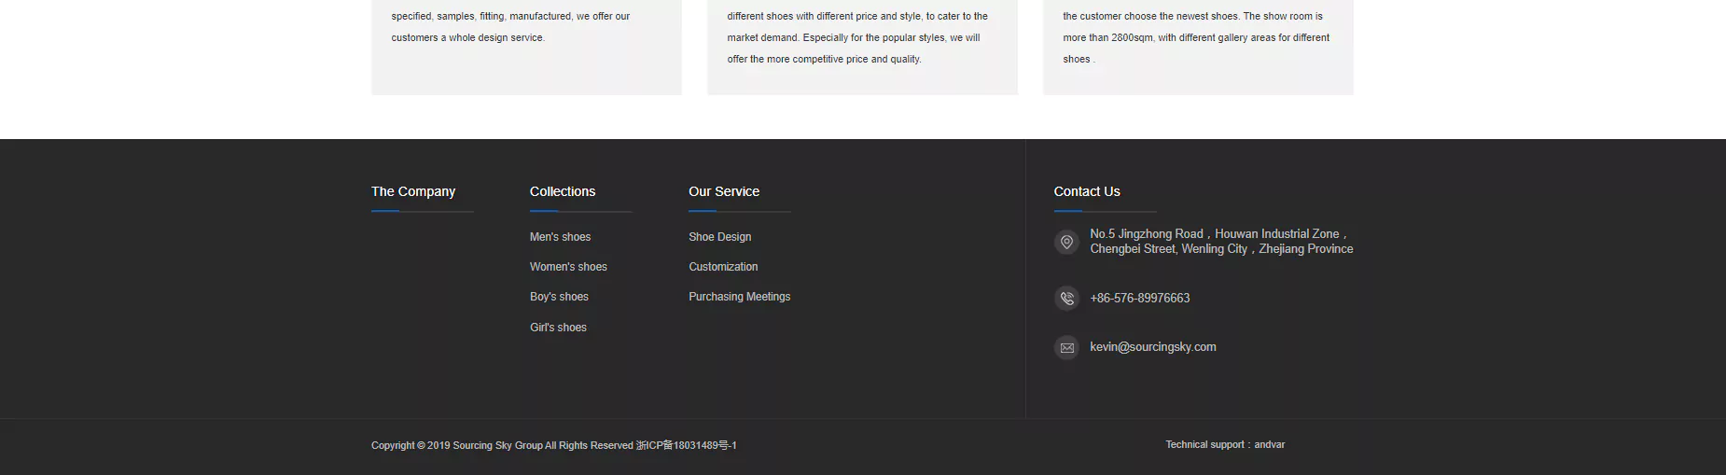Click the kevin@sourcingsky.com email address

coord(1152,347)
